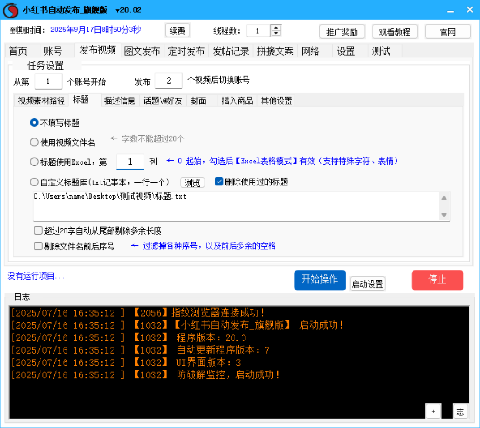Click the blue Excel表格模式 hint text
Screen dimensions: 480x428
click(x=282, y=161)
